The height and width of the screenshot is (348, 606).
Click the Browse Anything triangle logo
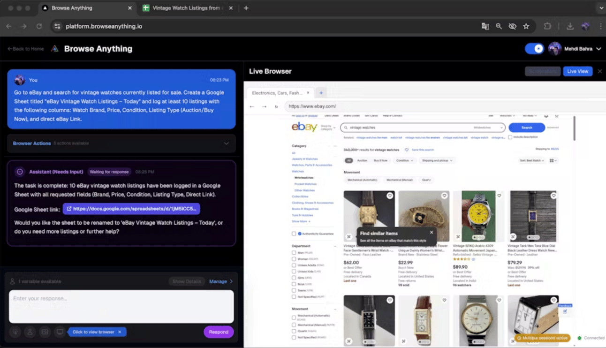55,49
